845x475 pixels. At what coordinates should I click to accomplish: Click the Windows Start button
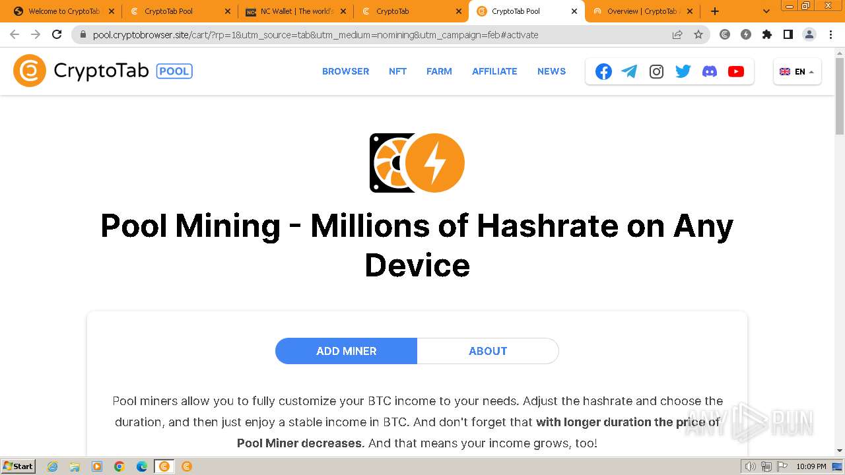tap(18, 466)
